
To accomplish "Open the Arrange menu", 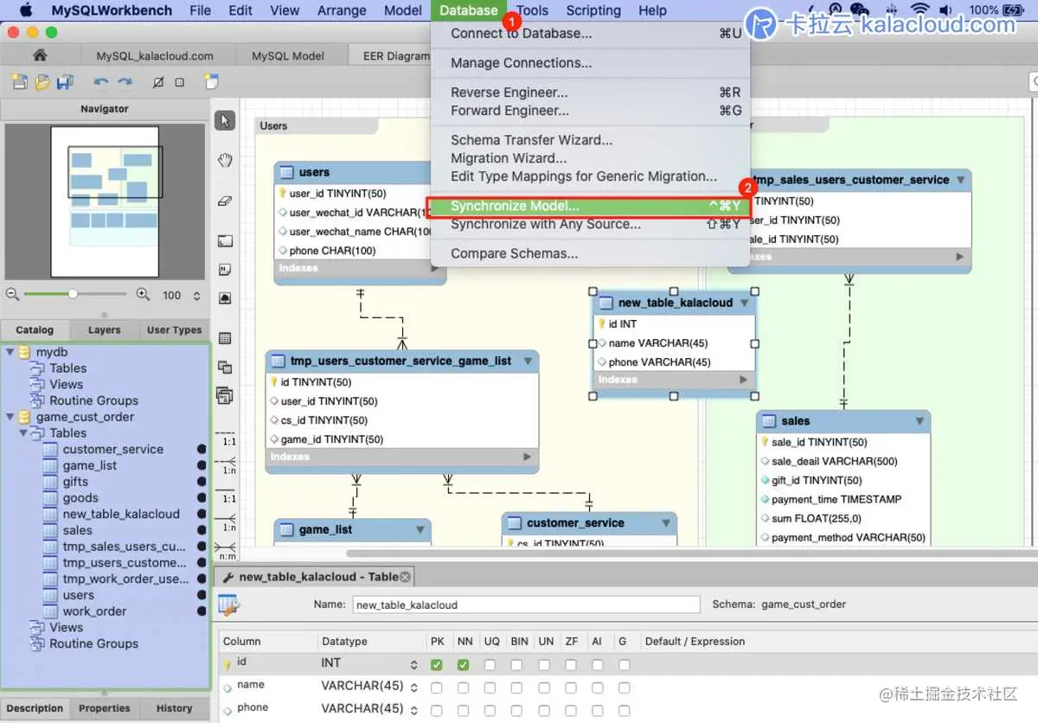I will (x=342, y=10).
